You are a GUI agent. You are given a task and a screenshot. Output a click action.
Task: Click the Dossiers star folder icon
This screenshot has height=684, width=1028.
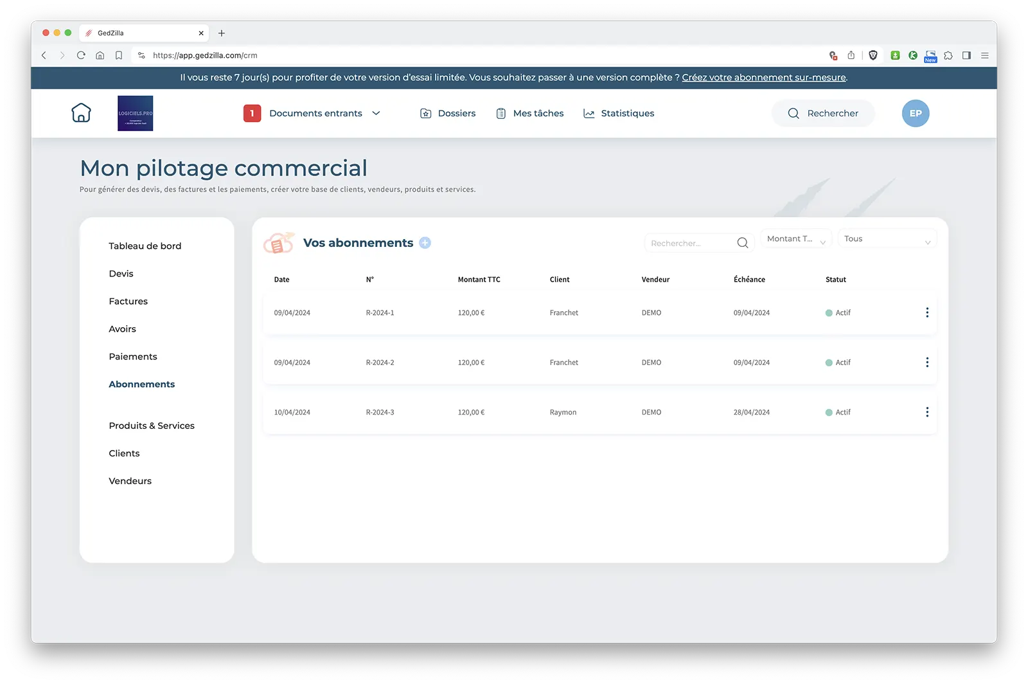(425, 113)
